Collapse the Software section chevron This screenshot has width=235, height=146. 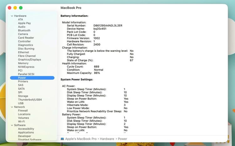point(12,125)
